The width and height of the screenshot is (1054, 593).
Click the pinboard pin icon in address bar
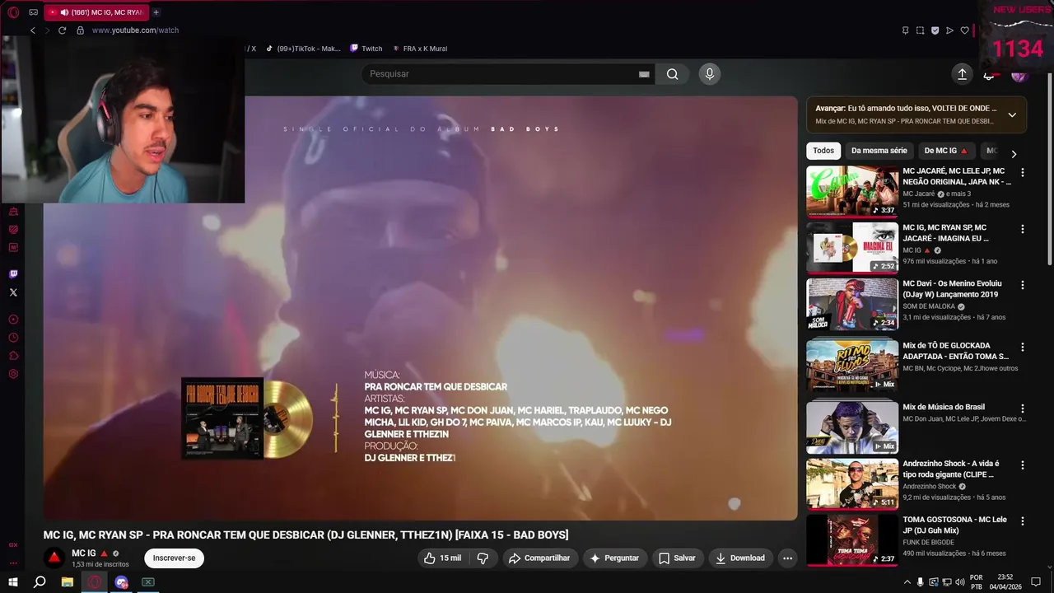pyautogui.click(x=905, y=30)
